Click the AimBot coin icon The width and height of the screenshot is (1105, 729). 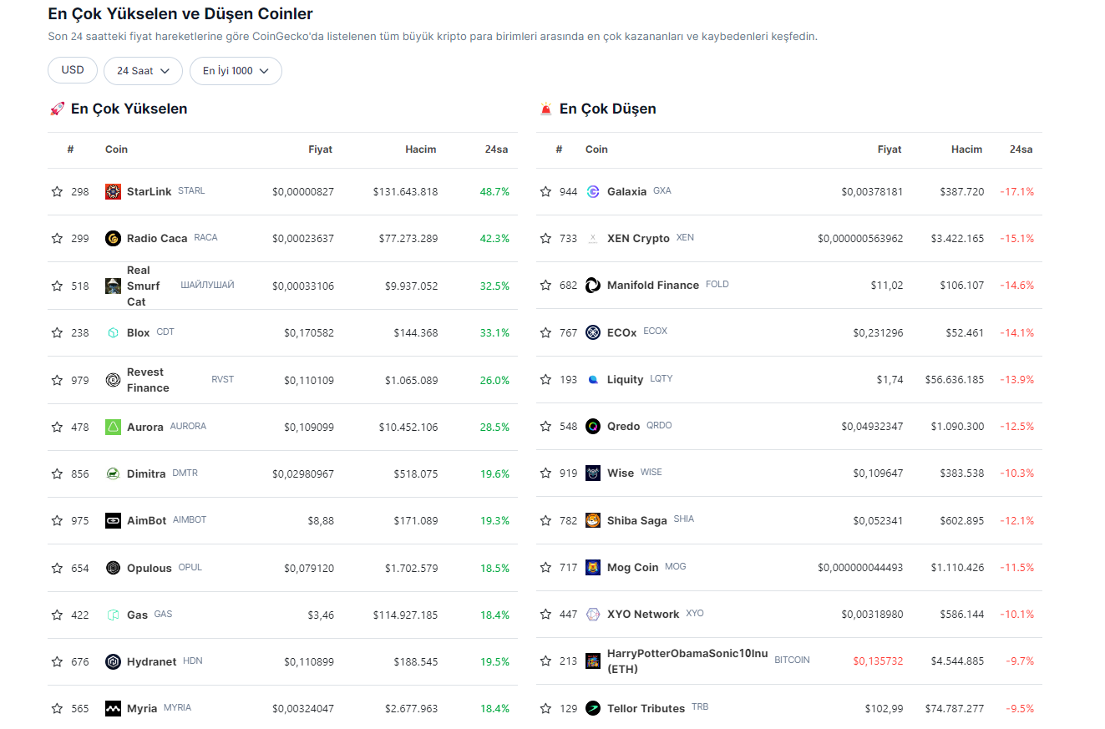(x=113, y=521)
